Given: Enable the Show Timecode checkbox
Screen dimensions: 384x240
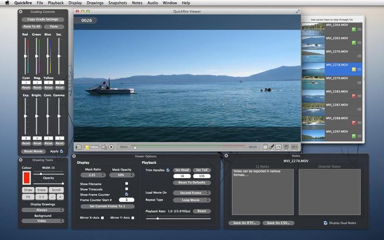Looking at the screenshot, I should [x=127, y=189].
